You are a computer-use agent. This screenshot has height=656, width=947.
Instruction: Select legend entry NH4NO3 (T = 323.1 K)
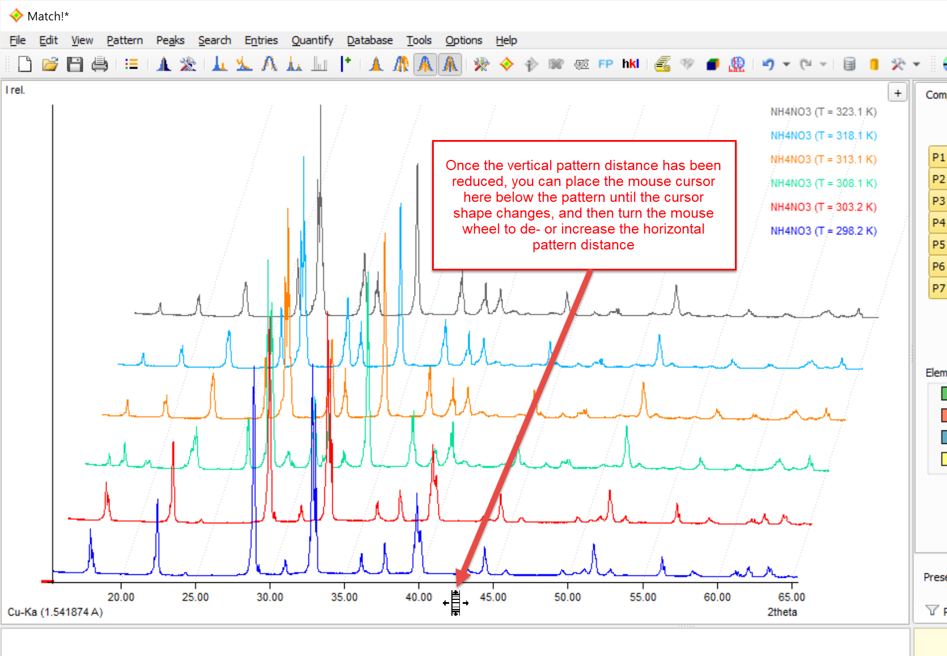click(823, 112)
